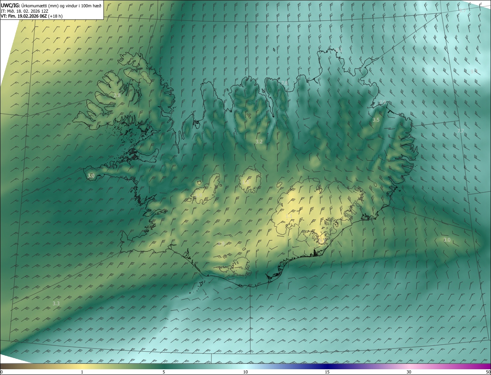Click the colorbar tick label 0

pyautogui.click(x=2, y=372)
